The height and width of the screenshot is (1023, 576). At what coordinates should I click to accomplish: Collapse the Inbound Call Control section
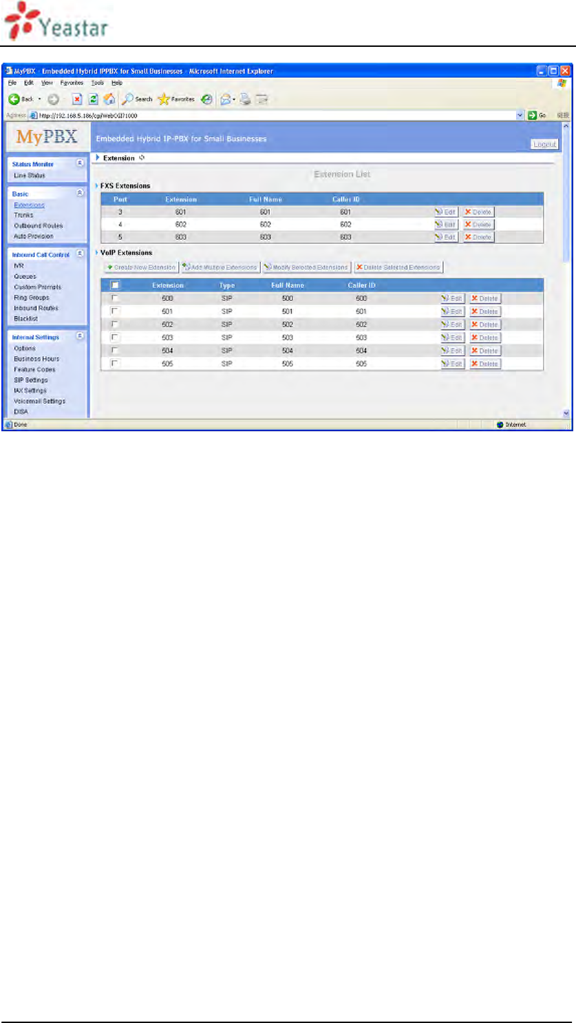coord(80,254)
